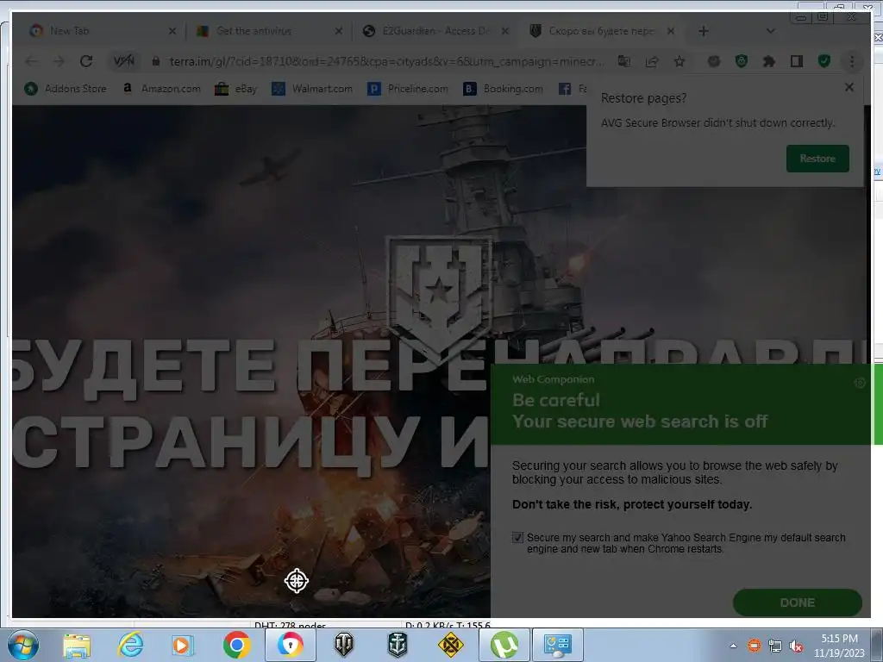The height and width of the screenshot is (662, 883).
Task: Switch to uTorrent in the taskbar
Action: [x=504, y=645]
